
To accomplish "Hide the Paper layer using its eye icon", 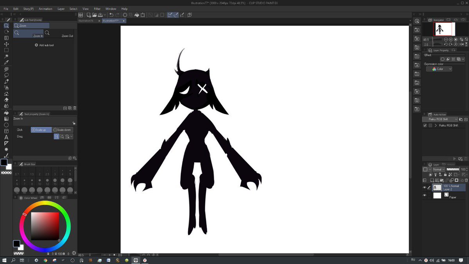I will (424, 195).
